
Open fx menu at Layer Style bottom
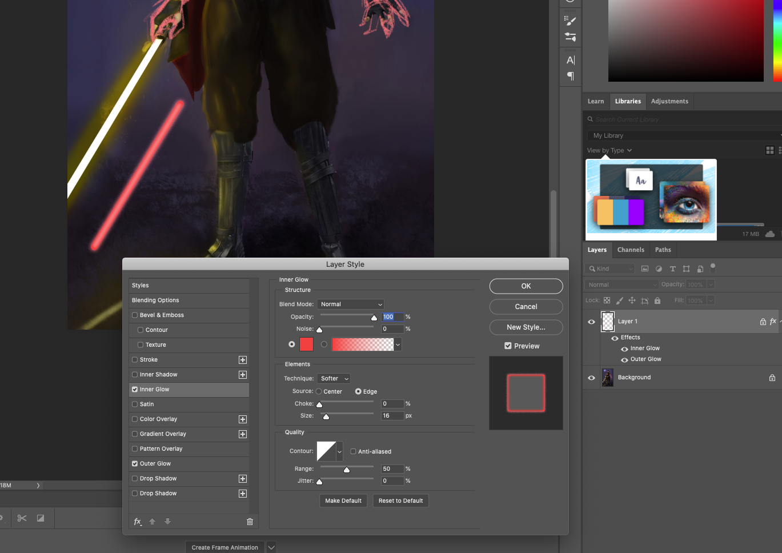[138, 522]
